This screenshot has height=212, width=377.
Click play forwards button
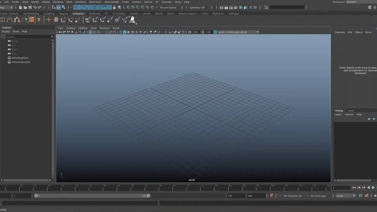[373, 187]
